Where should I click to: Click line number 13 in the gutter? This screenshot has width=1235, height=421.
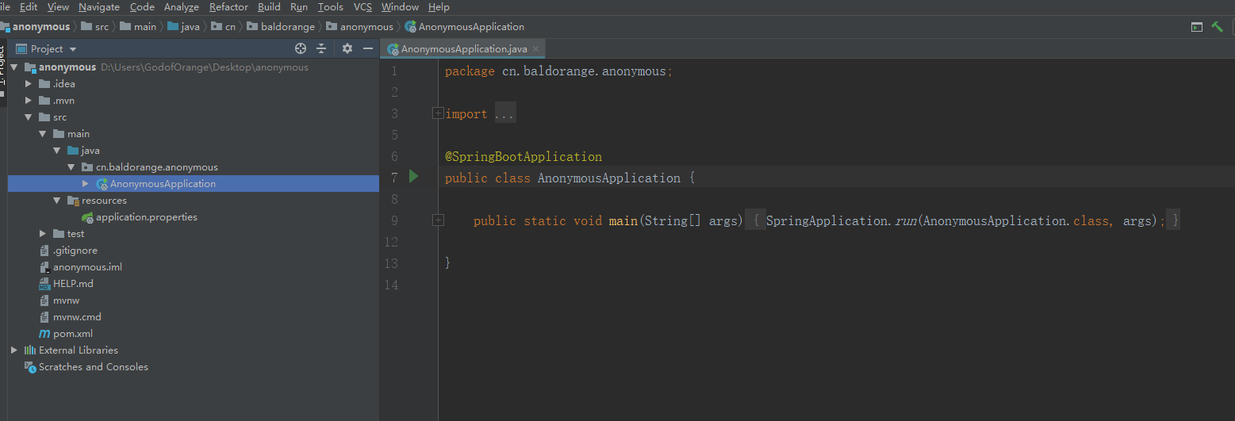click(390, 263)
